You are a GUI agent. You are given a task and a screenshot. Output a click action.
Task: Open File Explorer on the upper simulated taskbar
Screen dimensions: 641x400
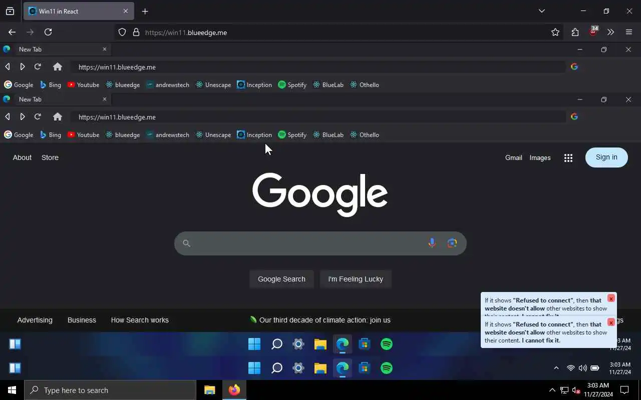[320, 344]
